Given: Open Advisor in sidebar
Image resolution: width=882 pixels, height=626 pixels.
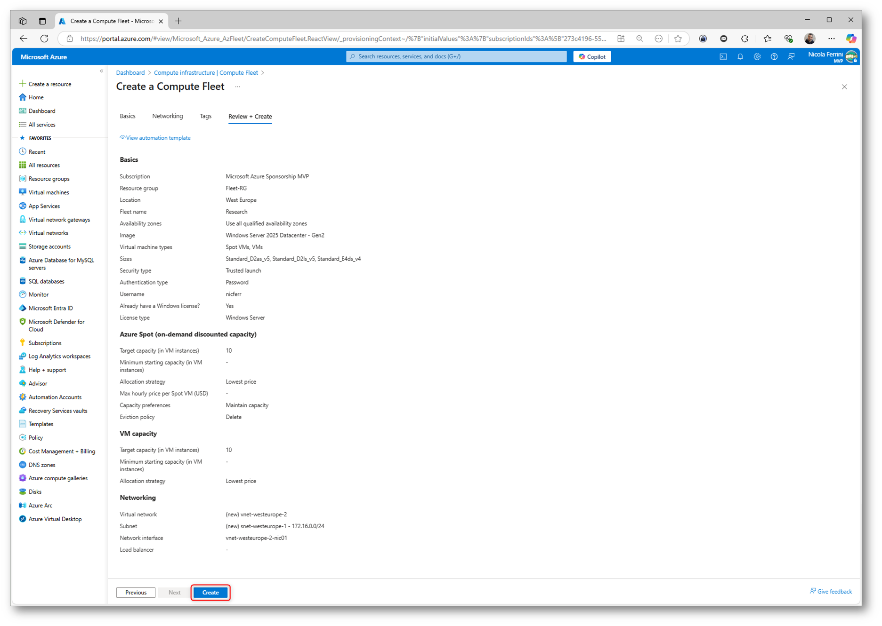Looking at the screenshot, I should pos(38,383).
